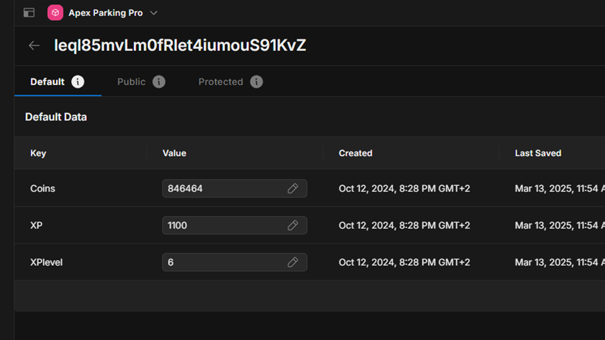Go back using the left arrow
605x340 pixels.
(34, 46)
